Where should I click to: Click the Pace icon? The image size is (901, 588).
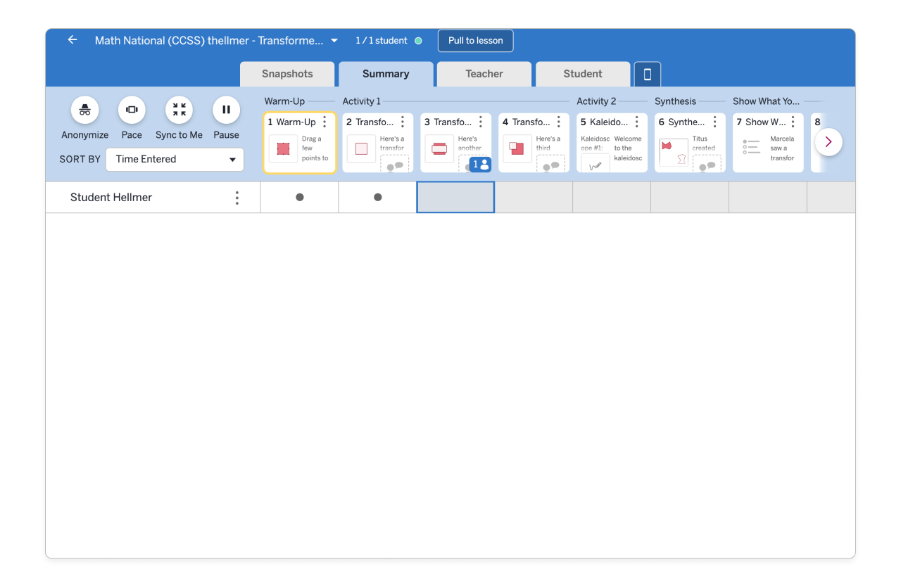132,110
